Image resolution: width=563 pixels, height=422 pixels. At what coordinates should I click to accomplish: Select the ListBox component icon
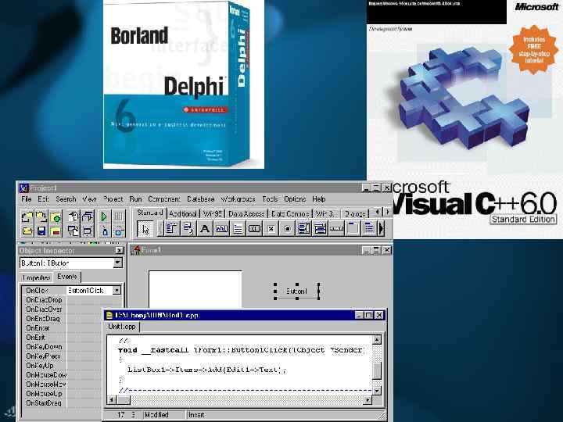(303, 228)
